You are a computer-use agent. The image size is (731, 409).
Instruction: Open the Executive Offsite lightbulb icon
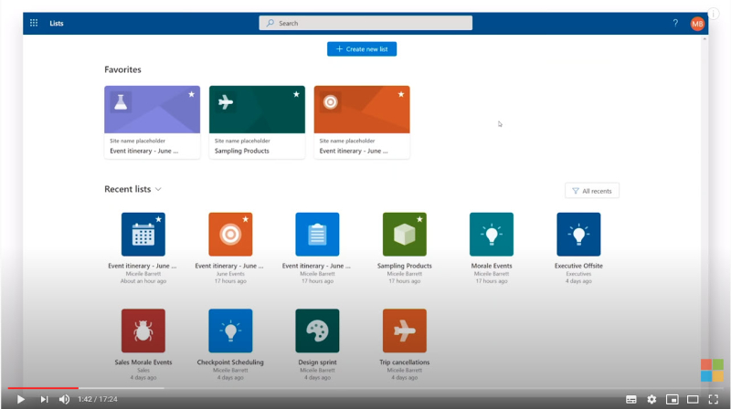[x=578, y=235]
